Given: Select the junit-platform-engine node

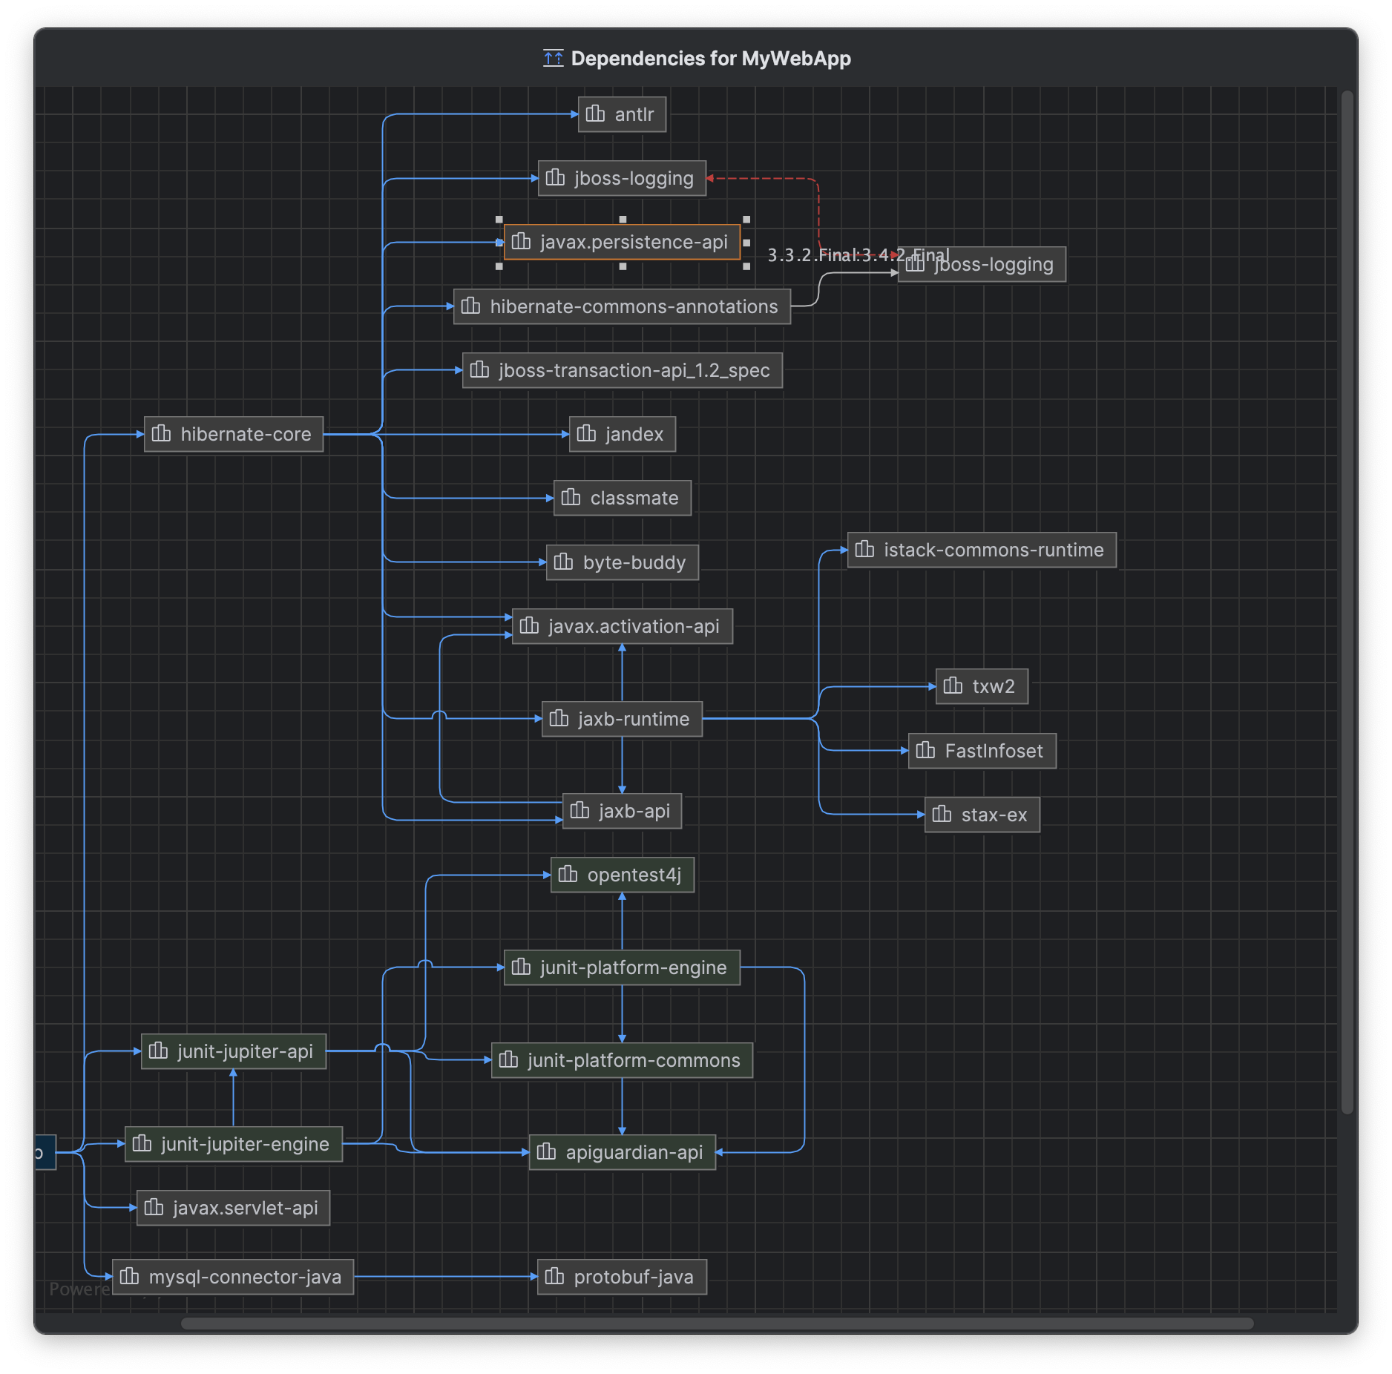Looking at the screenshot, I should (622, 967).
